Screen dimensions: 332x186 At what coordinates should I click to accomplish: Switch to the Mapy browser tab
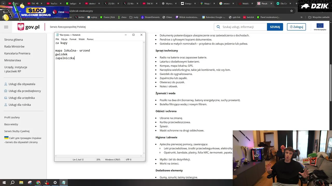pyautogui.click(x=208, y=4)
